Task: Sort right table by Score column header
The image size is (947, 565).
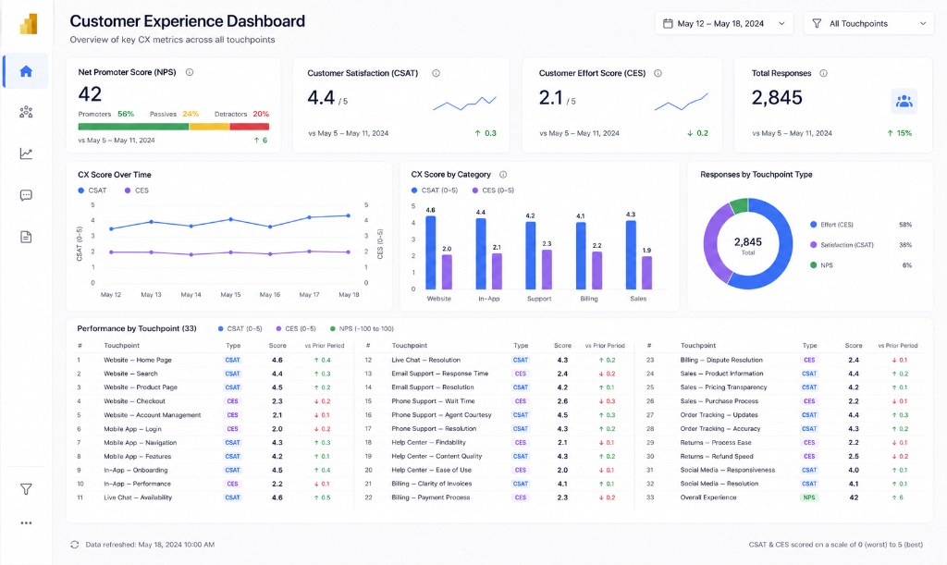Action: (854, 346)
